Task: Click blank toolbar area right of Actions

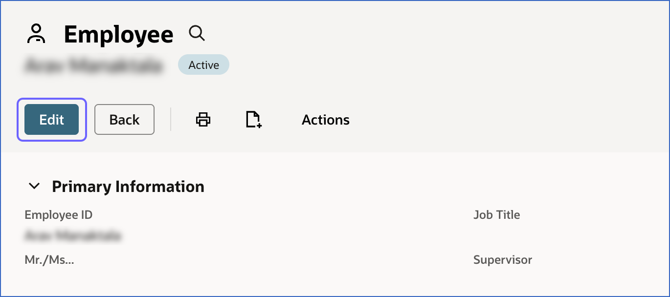Action: [489, 120]
